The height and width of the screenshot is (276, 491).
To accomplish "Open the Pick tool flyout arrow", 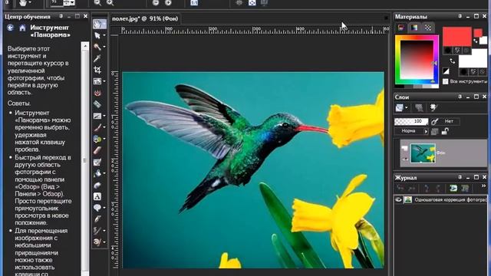I will 104,35.
